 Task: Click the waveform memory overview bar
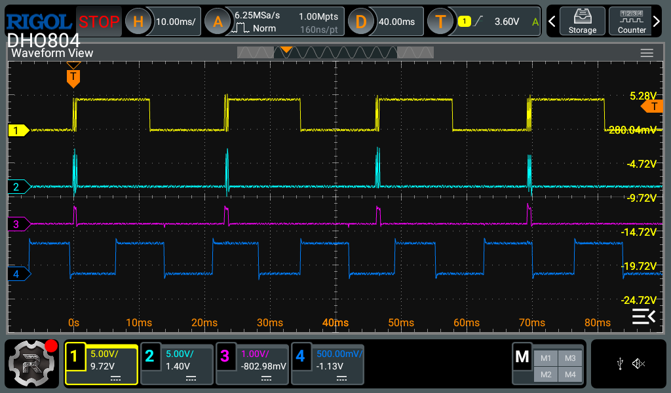pyautogui.click(x=335, y=52)
